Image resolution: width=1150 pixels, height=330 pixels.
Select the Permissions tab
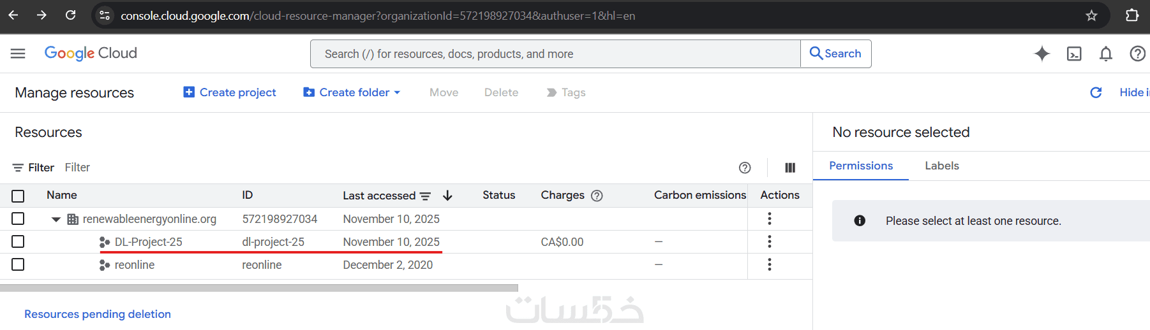pyautogui.click(x=861, y=166)
